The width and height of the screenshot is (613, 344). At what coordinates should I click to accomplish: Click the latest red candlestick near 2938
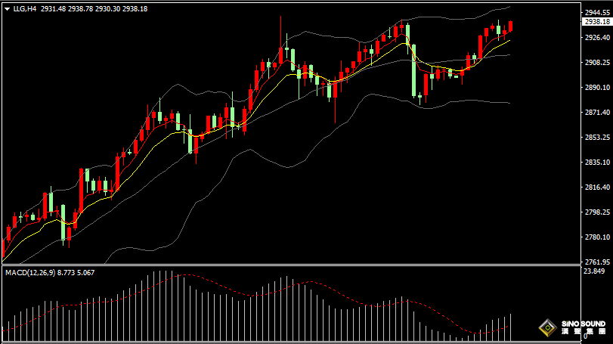pos(510,26)
